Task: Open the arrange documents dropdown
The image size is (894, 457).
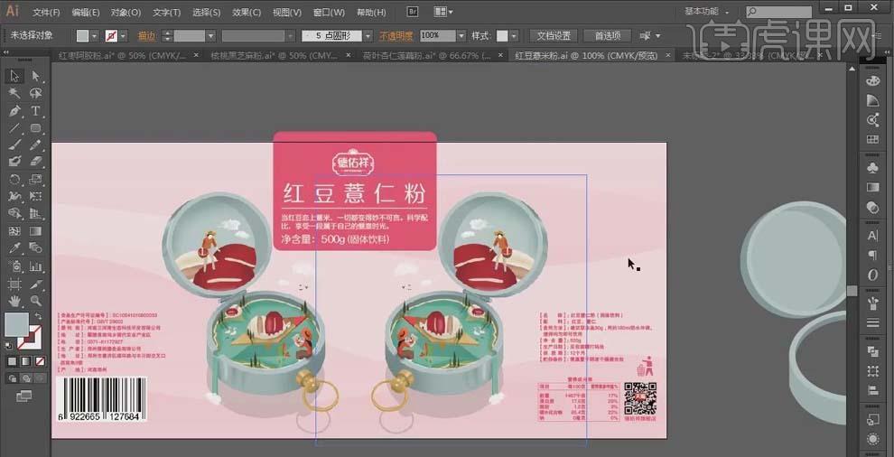Action: (443, 12)
